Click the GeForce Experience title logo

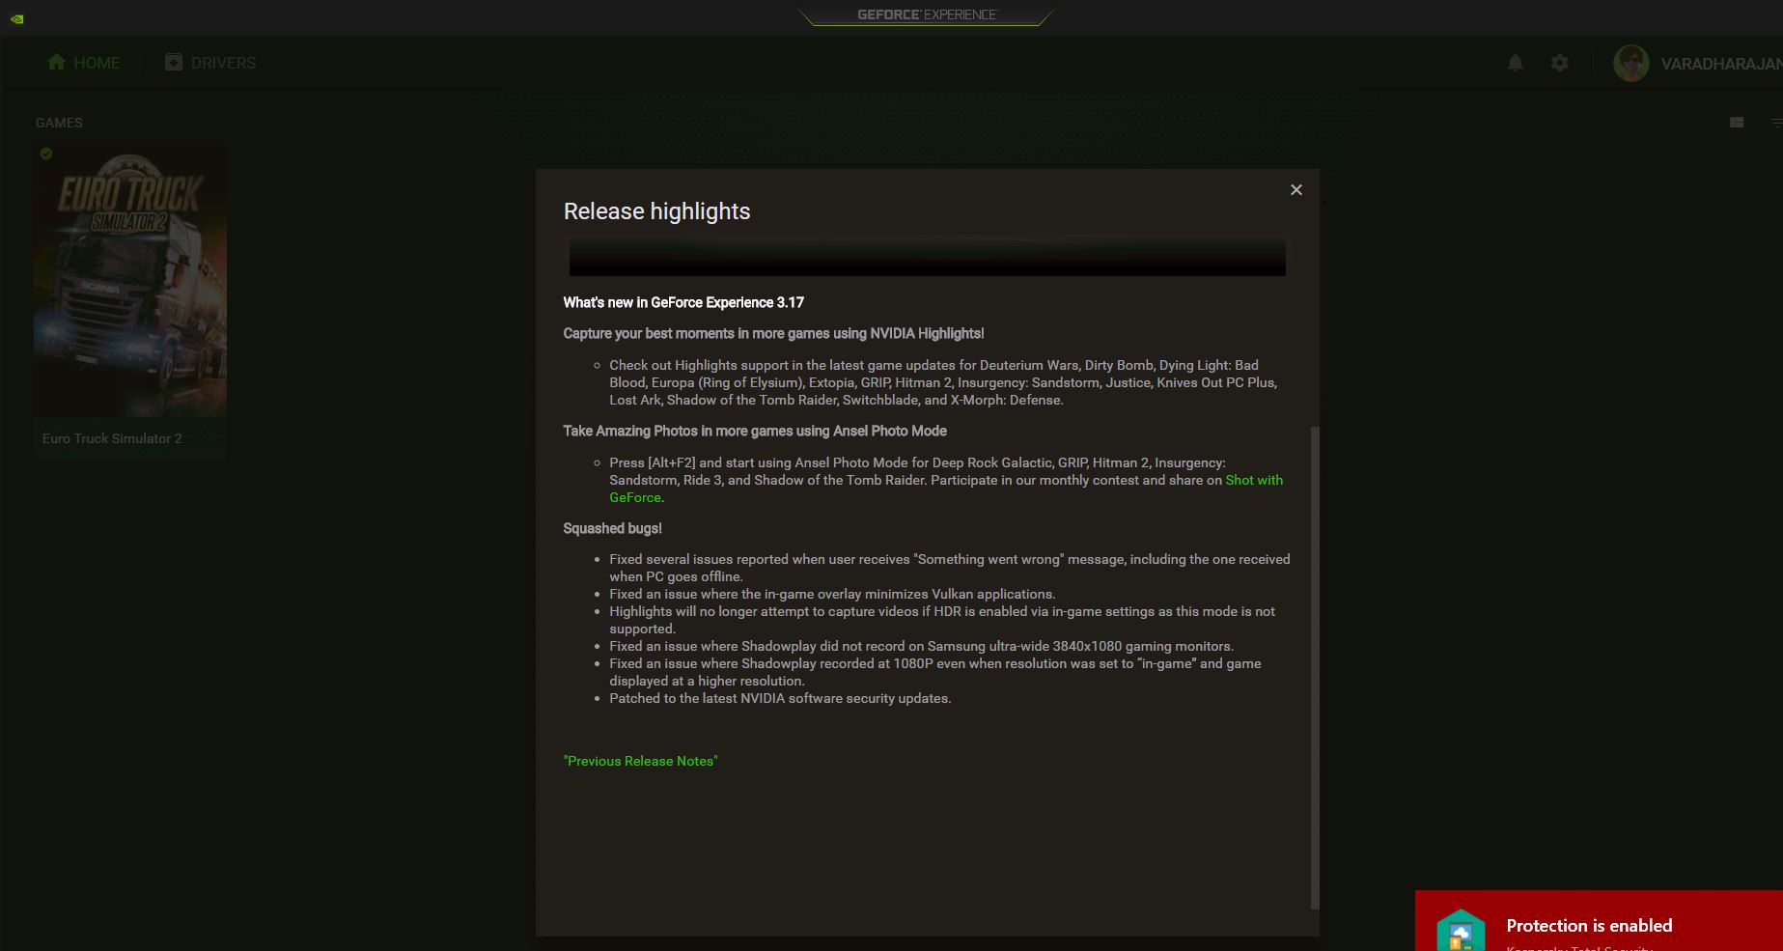[x=927, y=14]
